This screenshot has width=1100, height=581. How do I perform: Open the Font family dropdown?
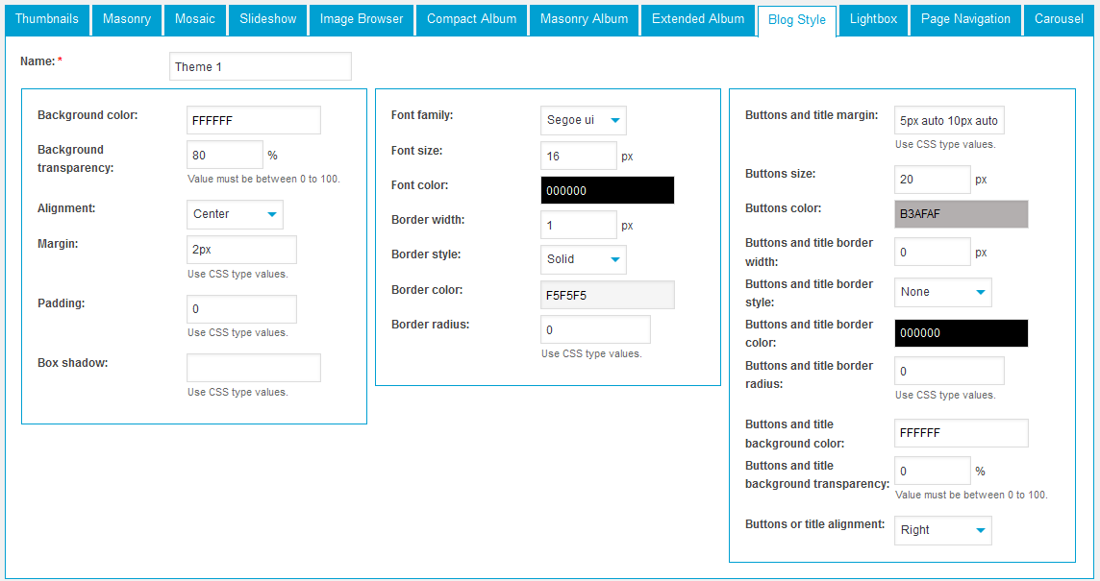(x=583, y=120)
